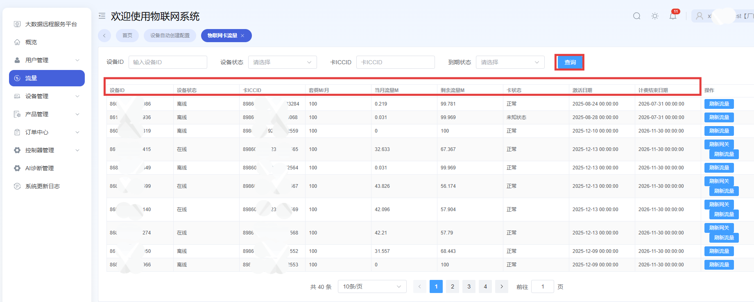The image size is (754, 302).
Task: Select page 1 in the pagination
Action: pyautogui.click(x=436, y=286)
